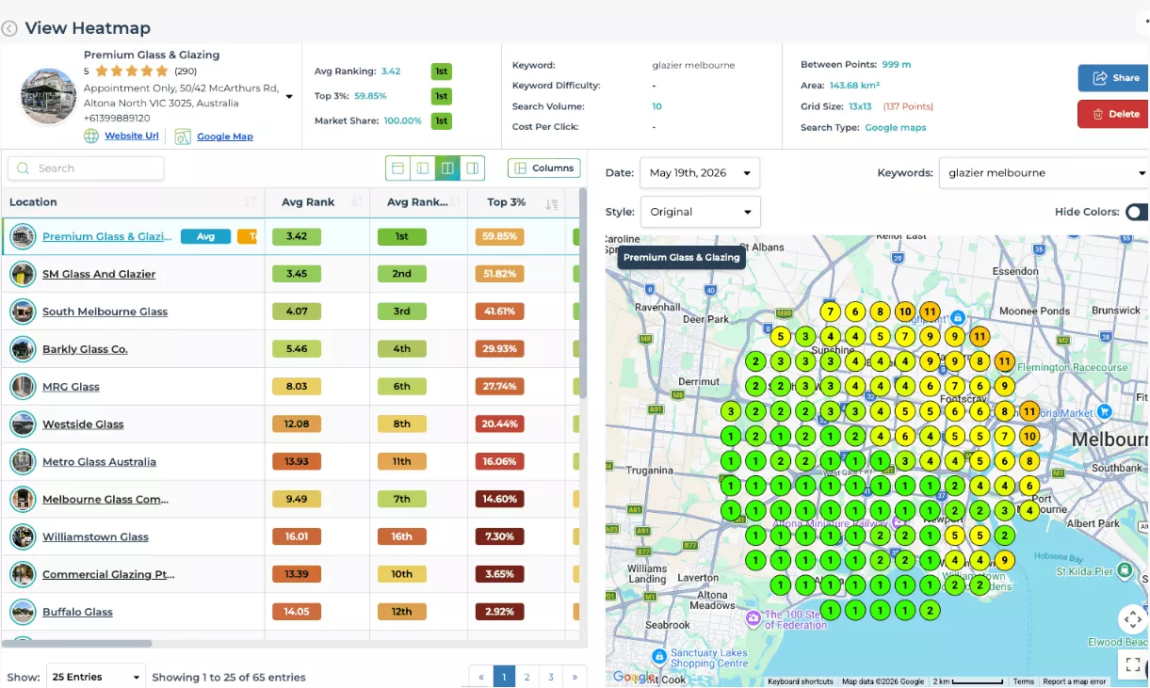Sort by Location column sort icon

coord(251,202)
